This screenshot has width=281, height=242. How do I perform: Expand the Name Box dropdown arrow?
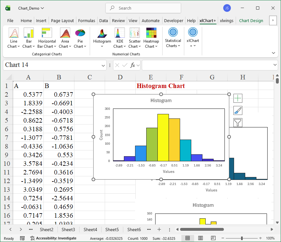tap(103, 65)
